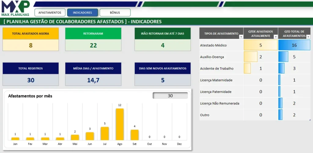Click the Fev bar in chart

tap(30, 139)
